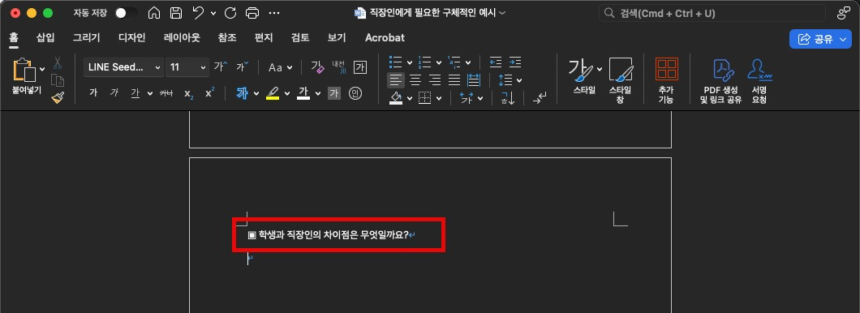This screenshot has width=860, height=313.
Task: Open the Style Pane (스타일 창)
Action: point(620,80)
